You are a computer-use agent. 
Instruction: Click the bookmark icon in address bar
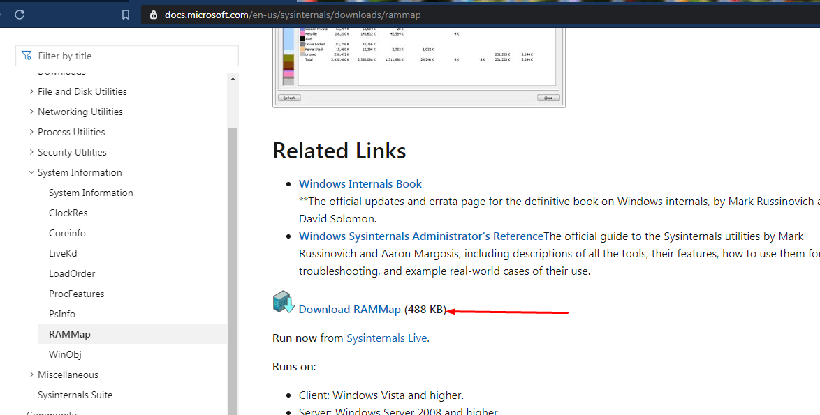tap(126, 15)
